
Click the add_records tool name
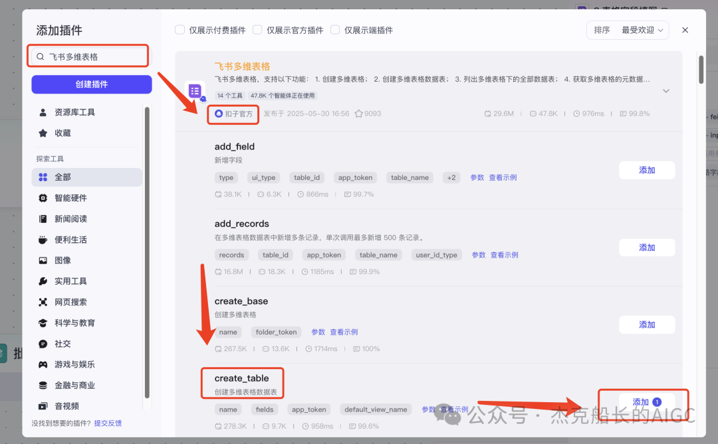(242, 224)
